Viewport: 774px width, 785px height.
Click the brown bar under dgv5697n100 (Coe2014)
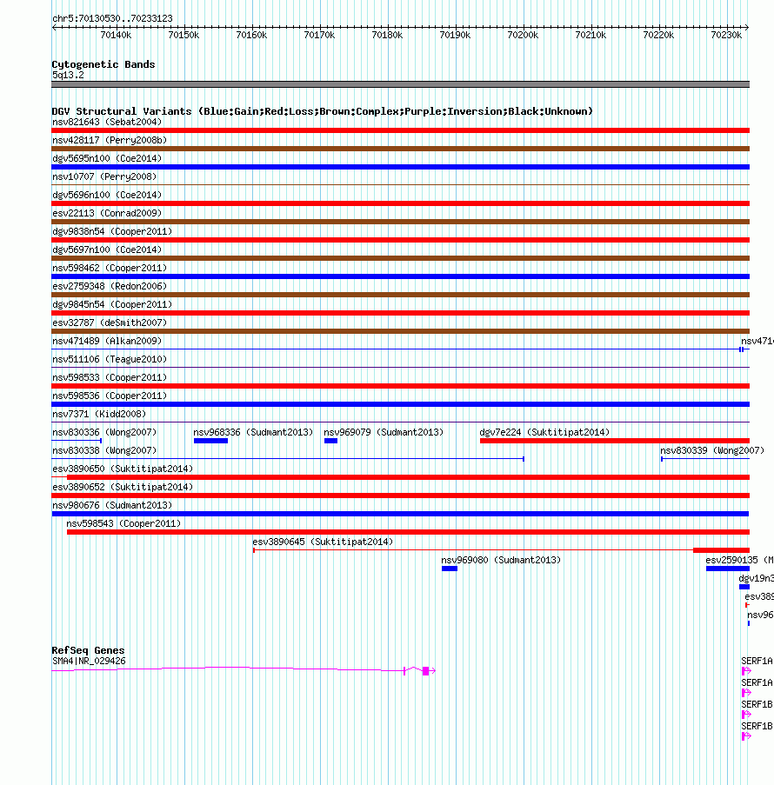click(400, 258)
